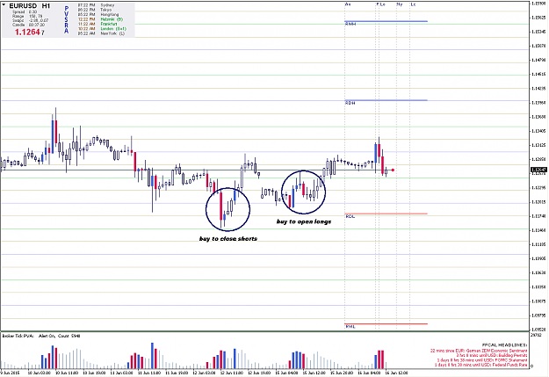Open the chart menu triangle beside EURUSD

pyautogui.click(x=4, y=5)
